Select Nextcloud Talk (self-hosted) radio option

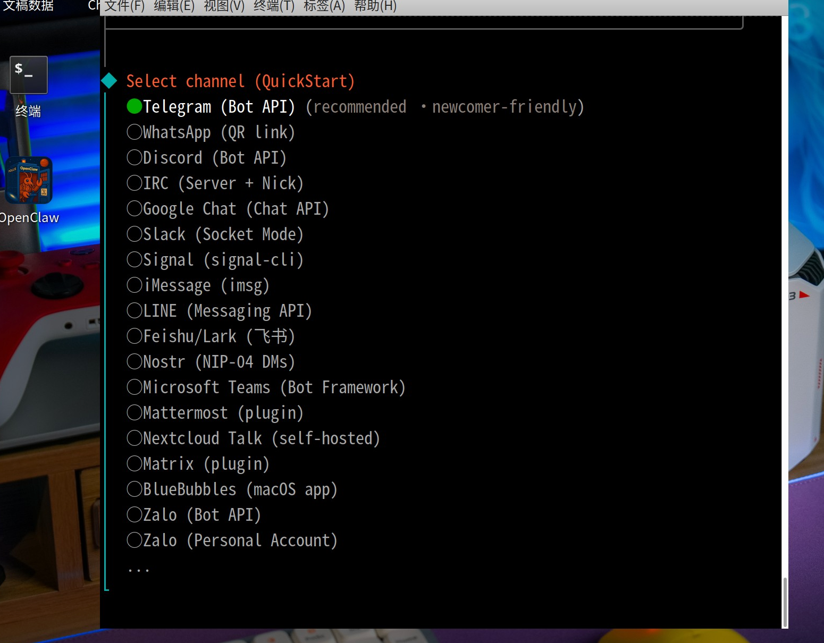tap(134, 438)
